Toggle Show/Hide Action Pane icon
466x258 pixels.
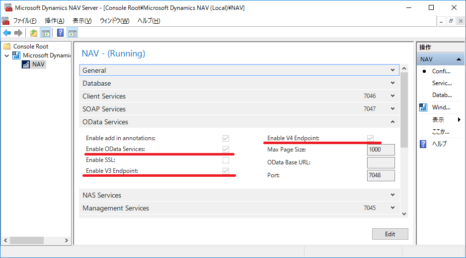coord(72,33)
